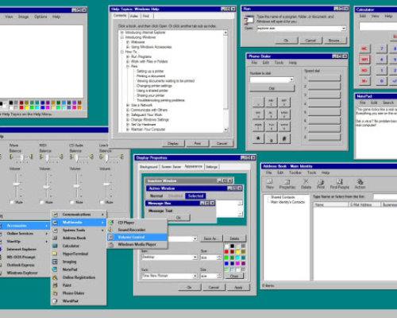Click speed dial button 1 in Phone Dialer
The width and height of the screenshot is (397, 318).
tap(324, 78)
